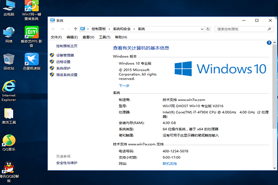Open the 激活工具 folder icon
Viewport: 278px width, 185px height.
(9, 116)
